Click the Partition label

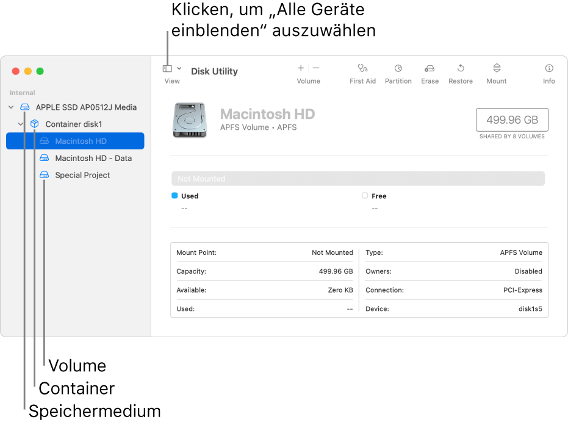[x=398, y=81]
